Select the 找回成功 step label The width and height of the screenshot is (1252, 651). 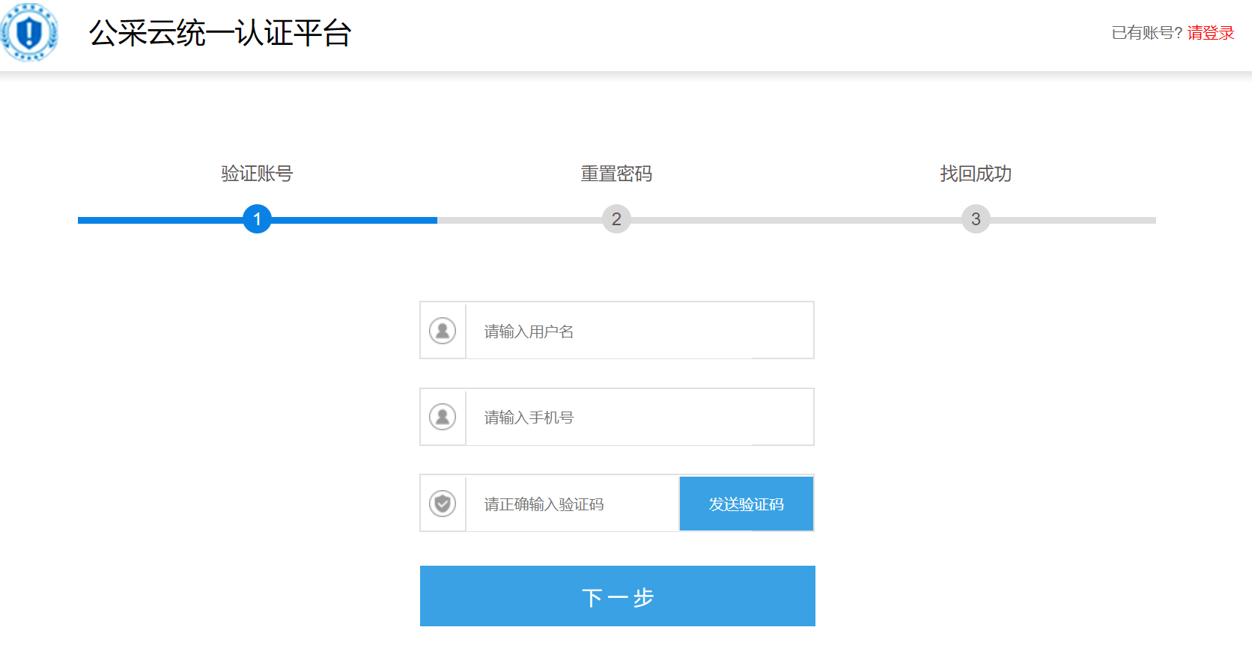(976, 174)
